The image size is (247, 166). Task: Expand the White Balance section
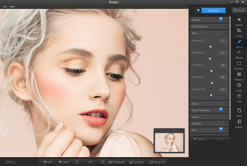[208, 26]
